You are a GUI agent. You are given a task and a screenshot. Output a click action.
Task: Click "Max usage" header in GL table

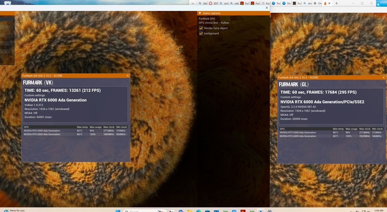[x=351, y=129]
